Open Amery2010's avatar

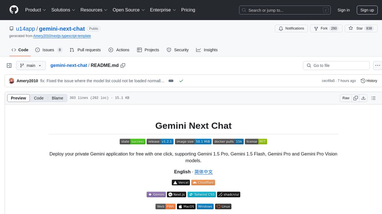click(12, 81)
